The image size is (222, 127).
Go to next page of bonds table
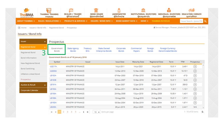coord(84,112)
